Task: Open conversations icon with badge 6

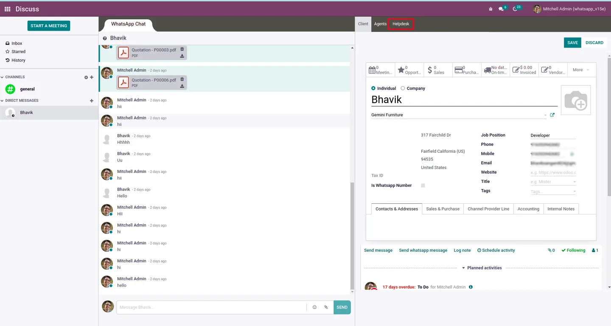Action: 502,8
